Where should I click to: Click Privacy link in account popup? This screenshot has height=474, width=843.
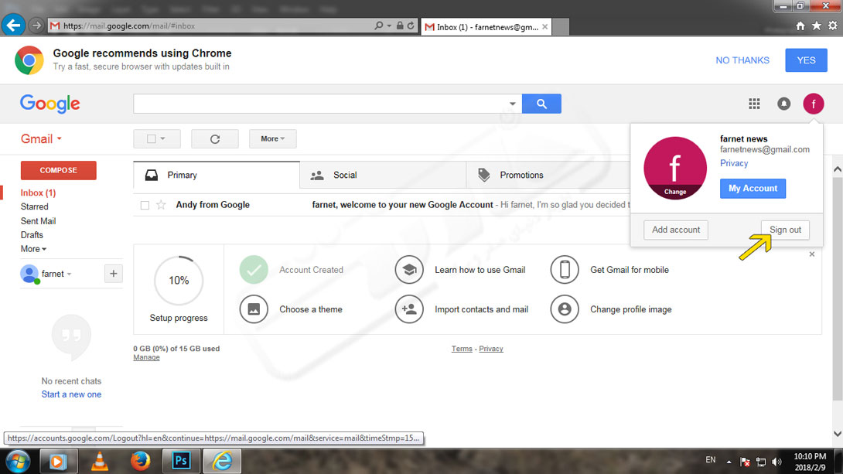734,163
